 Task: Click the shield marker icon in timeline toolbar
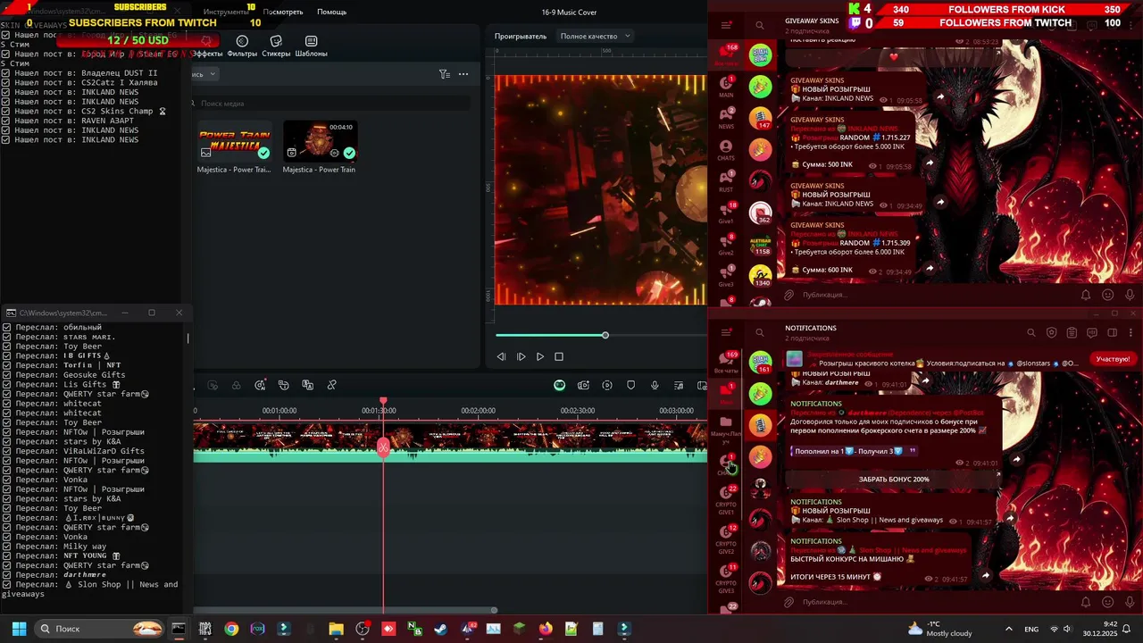(631, 385)
